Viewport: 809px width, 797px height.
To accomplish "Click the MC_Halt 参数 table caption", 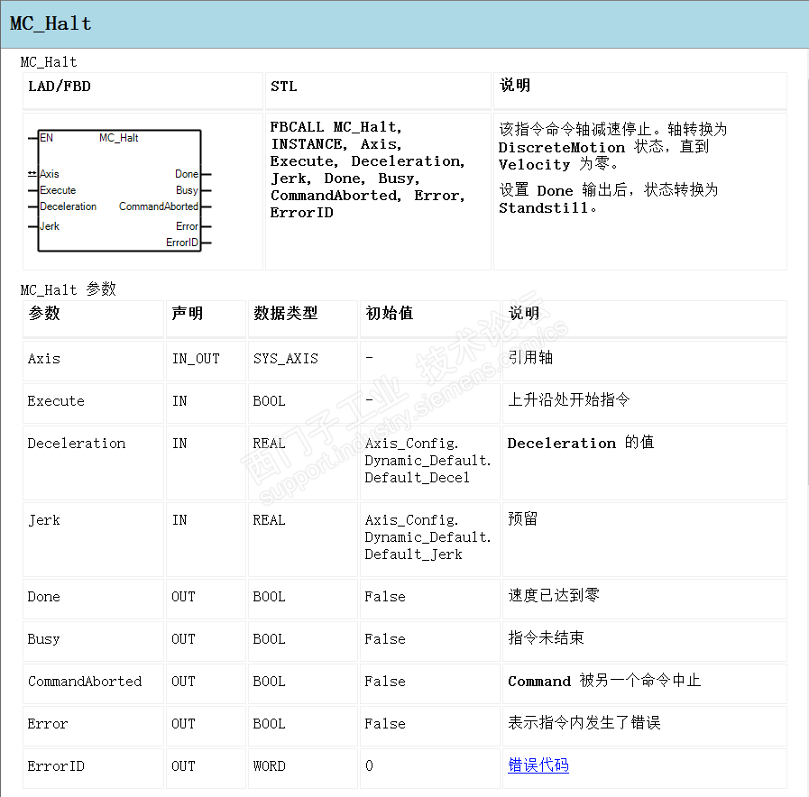I will point(69,289).
